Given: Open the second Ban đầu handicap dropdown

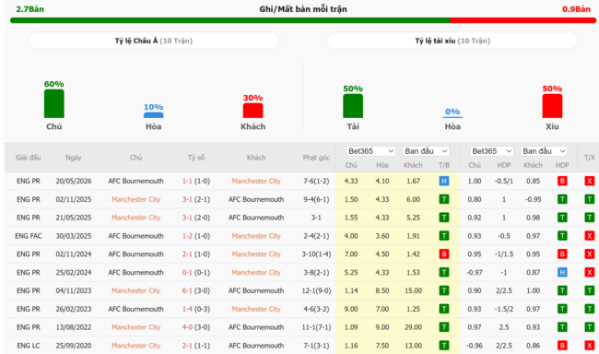Looking at the screenshot, I should click(544, 151).
